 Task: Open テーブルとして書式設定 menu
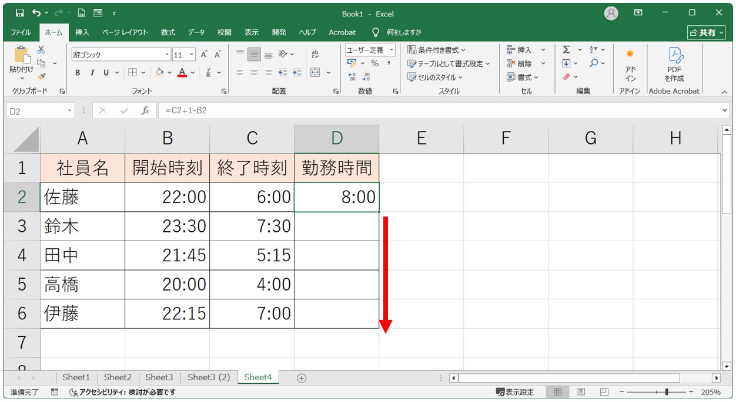[x=449, y=63]
